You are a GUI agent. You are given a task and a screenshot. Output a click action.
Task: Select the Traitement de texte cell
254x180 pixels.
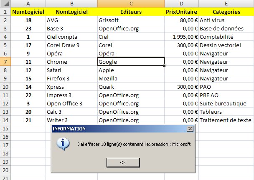pos(226,120)
